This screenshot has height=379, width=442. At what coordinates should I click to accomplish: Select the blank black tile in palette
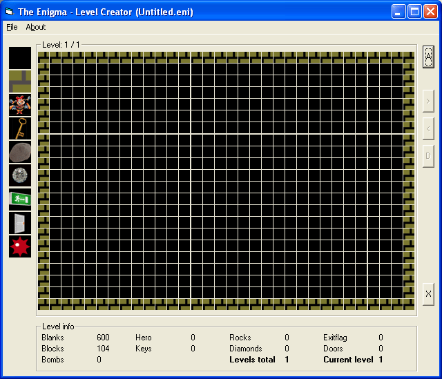tap(20, 58)
